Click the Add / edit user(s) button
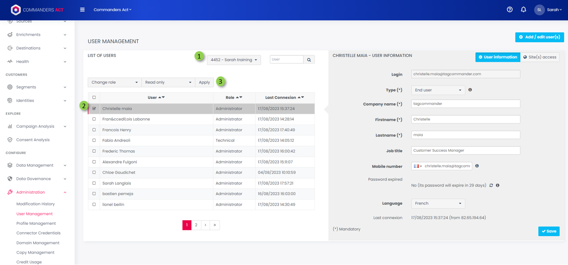 click(x=539, y=37)
